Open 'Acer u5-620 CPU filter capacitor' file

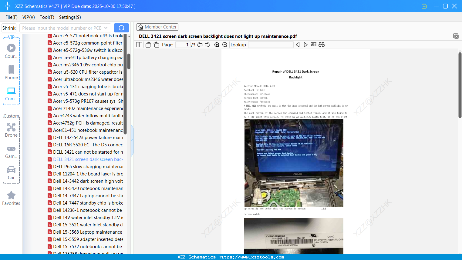coord(86,72)
